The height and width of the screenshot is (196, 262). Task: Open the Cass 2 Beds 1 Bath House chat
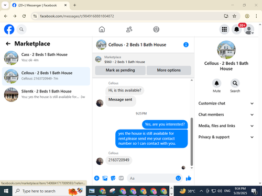pos(46,57)
